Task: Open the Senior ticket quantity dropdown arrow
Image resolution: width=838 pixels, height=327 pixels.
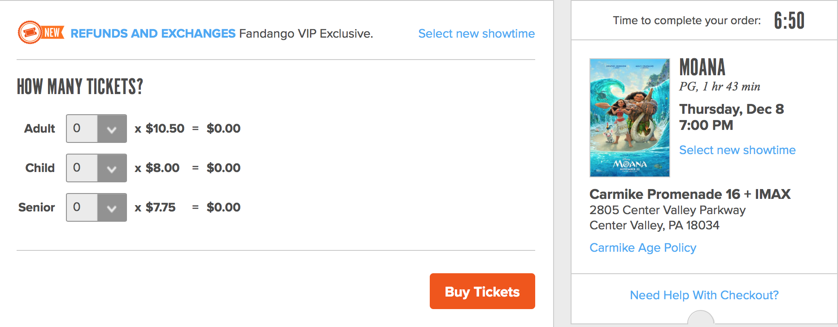Action: 112,208
